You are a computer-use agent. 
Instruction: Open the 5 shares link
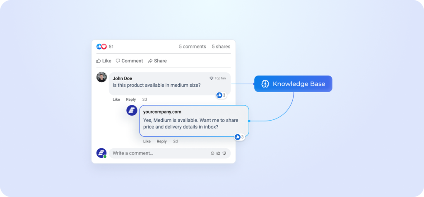(x=221, y=46)
